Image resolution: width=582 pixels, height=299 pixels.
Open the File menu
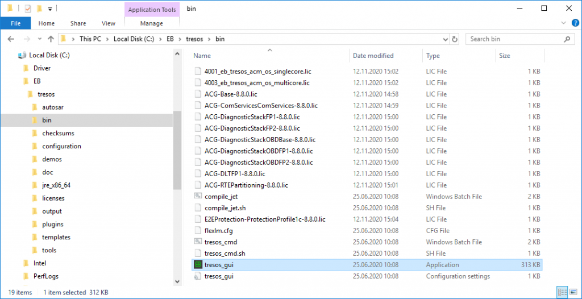point(16,23)
